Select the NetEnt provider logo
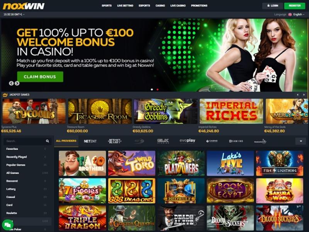The height and width of the screenshot is (232, 309). 90,141
